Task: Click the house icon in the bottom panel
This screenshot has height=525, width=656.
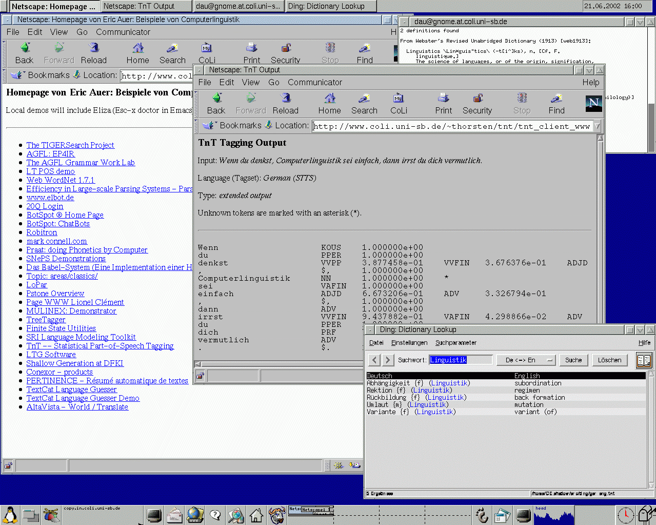Action: [x=256, y=515]
